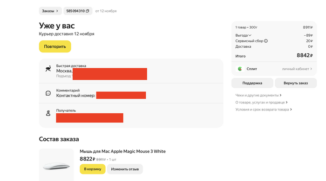Add mouse to cart with В корзину
This screenshot has height=181, width=326.
(93, 169)
